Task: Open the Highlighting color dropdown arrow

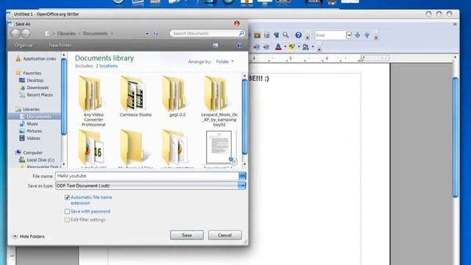Action: (299, 47)
